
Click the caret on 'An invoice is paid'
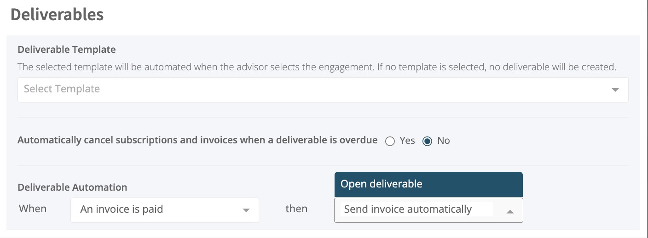point(246,210)
